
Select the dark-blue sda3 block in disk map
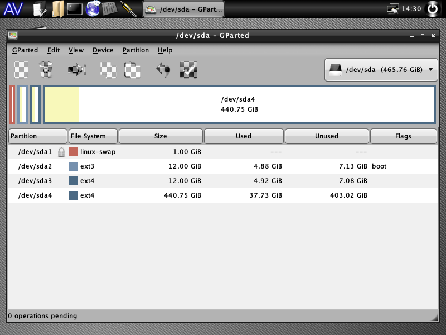[x=35, y=104]
